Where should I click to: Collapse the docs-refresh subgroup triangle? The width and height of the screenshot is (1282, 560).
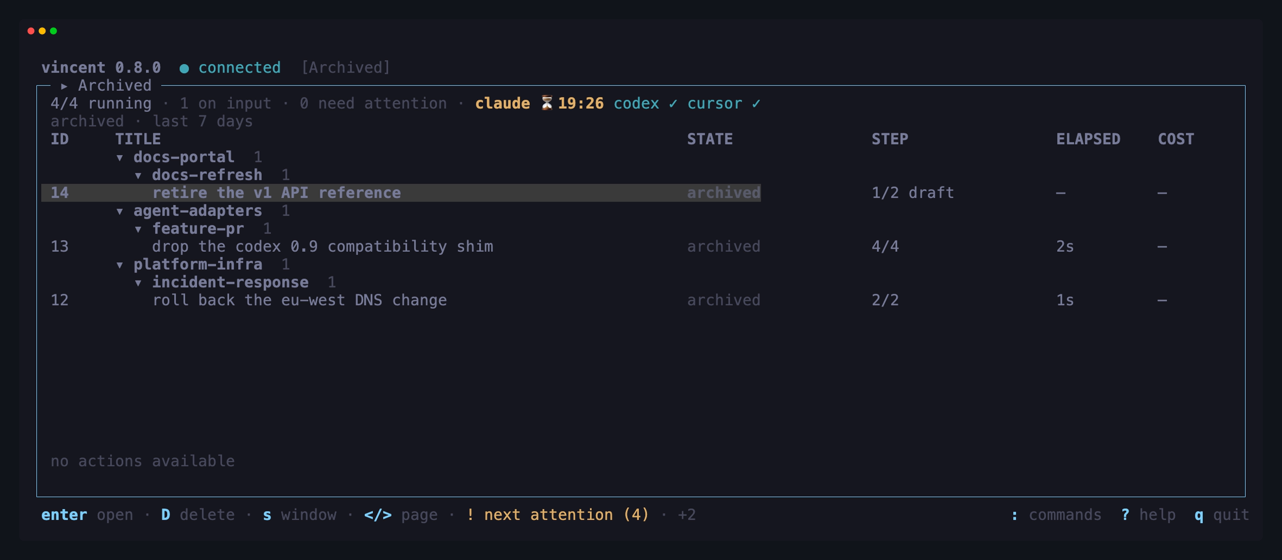(x=138, y=175)
